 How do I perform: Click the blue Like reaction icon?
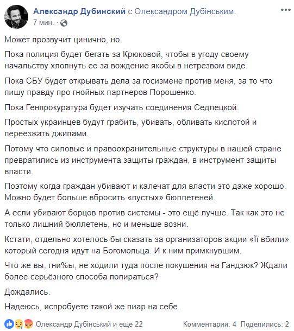click(x=9, y=324)
